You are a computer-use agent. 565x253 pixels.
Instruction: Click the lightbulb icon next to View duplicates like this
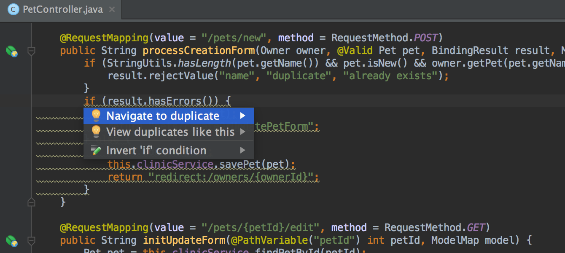(96, 132)
